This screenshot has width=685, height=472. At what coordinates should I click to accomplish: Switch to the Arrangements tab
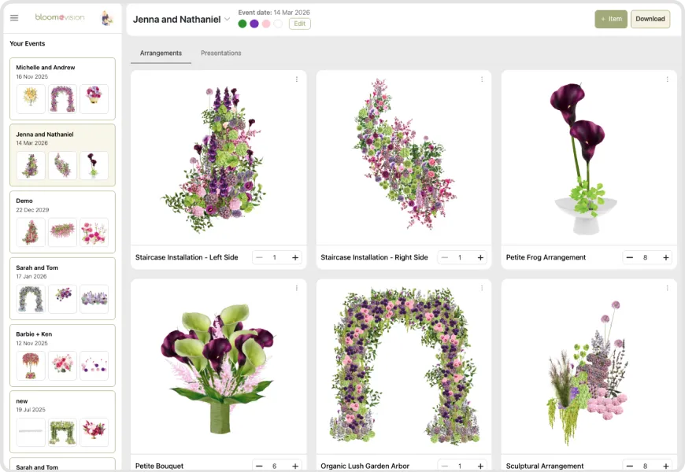(161, 53)
